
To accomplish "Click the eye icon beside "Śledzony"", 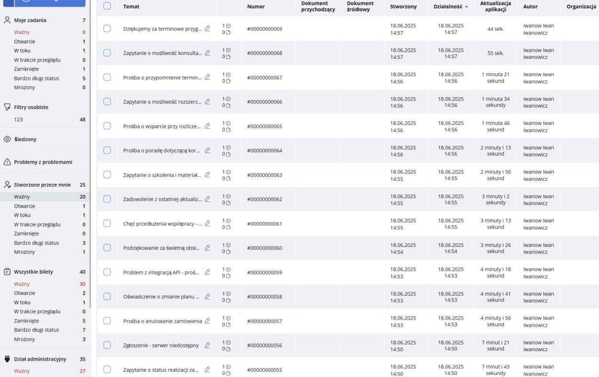I will [x=7, y=139].
